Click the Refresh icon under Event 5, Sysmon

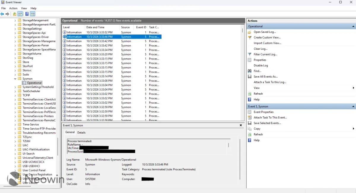[x=249, y=134]
